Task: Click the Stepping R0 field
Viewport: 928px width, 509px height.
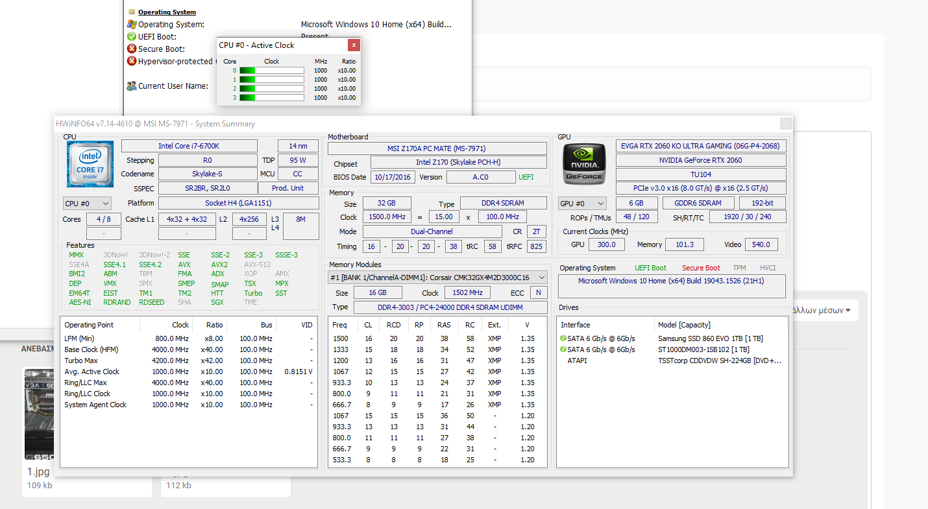Action: coord(208,160)
